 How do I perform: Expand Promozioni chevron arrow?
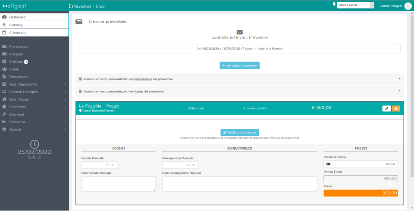(x=65, y=107)
